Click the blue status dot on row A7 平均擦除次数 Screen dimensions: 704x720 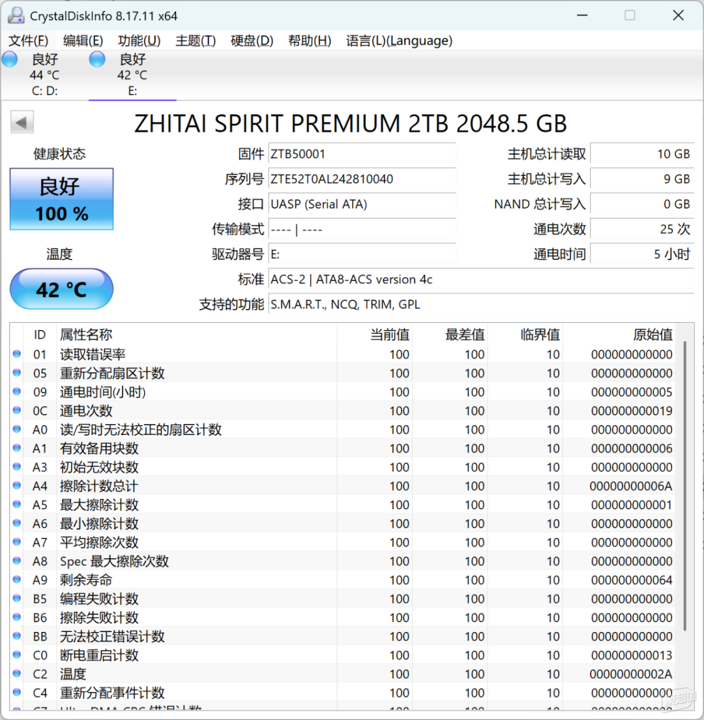click(17, 542)
